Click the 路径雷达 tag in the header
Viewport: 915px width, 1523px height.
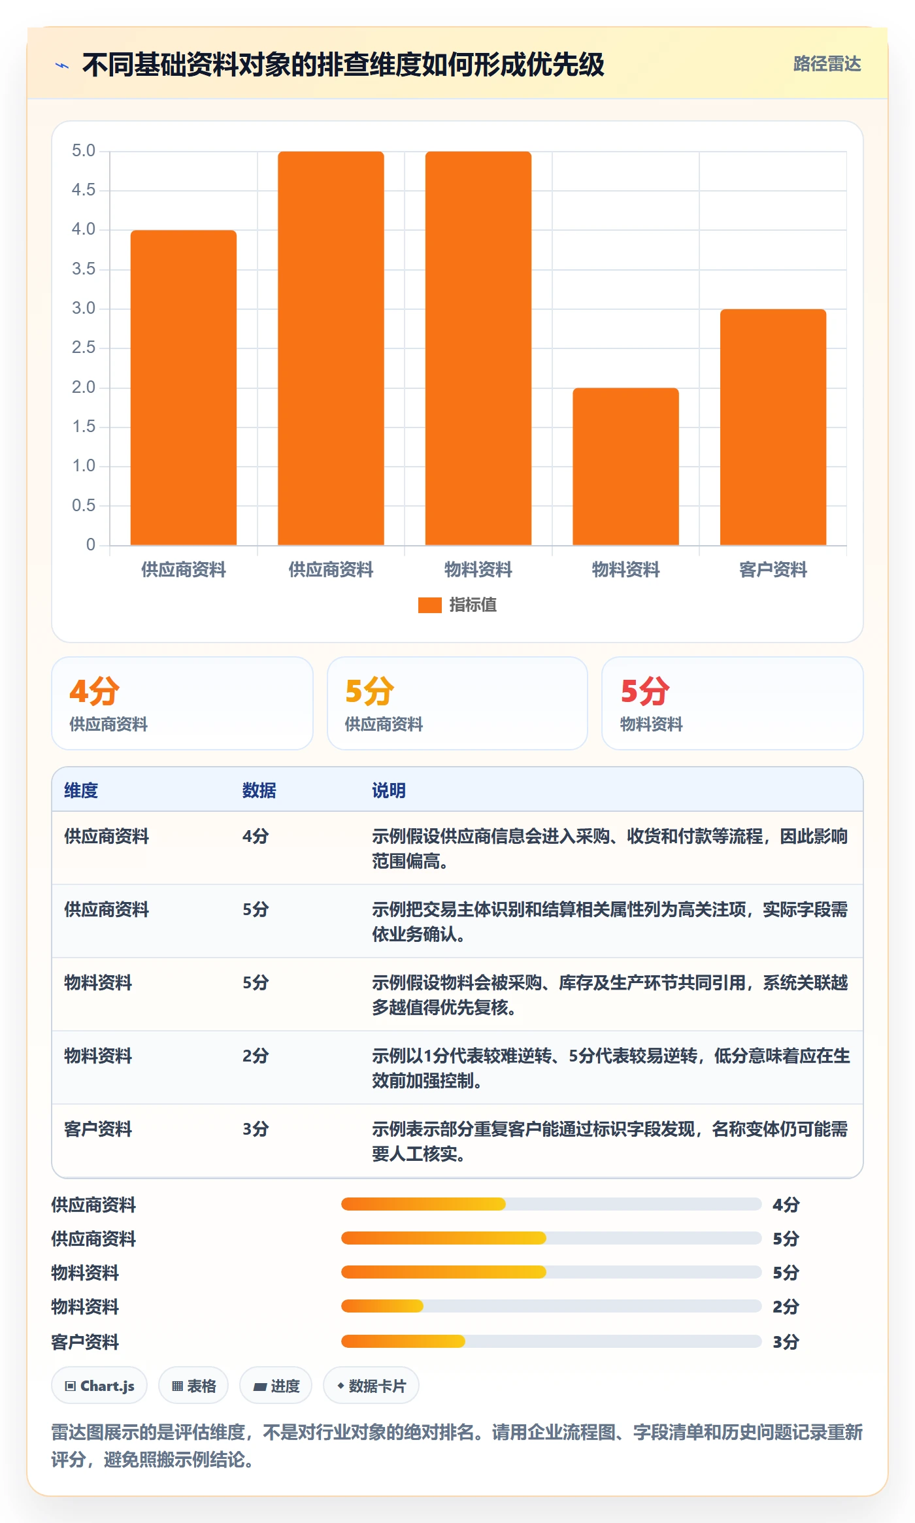point(827,64)
